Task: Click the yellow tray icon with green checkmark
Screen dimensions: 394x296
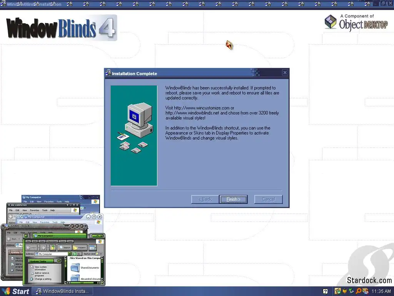Action: [338, 291]
